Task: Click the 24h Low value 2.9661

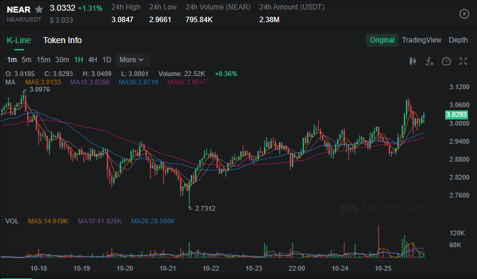Action: pyautogui.click(x=160, y=20)
